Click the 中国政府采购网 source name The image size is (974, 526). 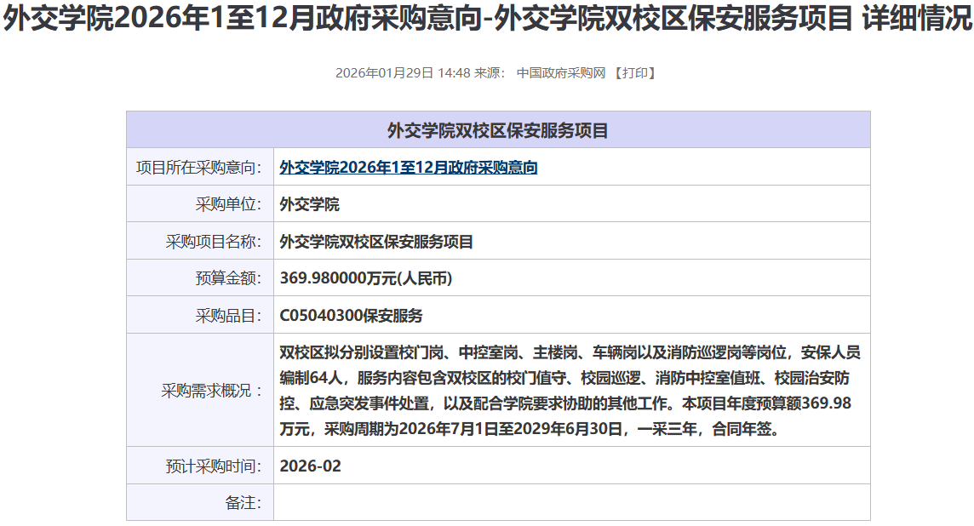tap(562, 73)
